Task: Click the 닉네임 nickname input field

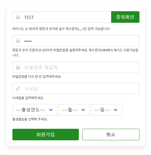Action: pos(76,88)
